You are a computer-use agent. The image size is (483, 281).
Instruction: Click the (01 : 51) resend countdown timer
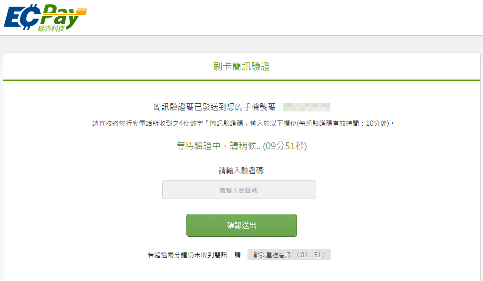310,255
